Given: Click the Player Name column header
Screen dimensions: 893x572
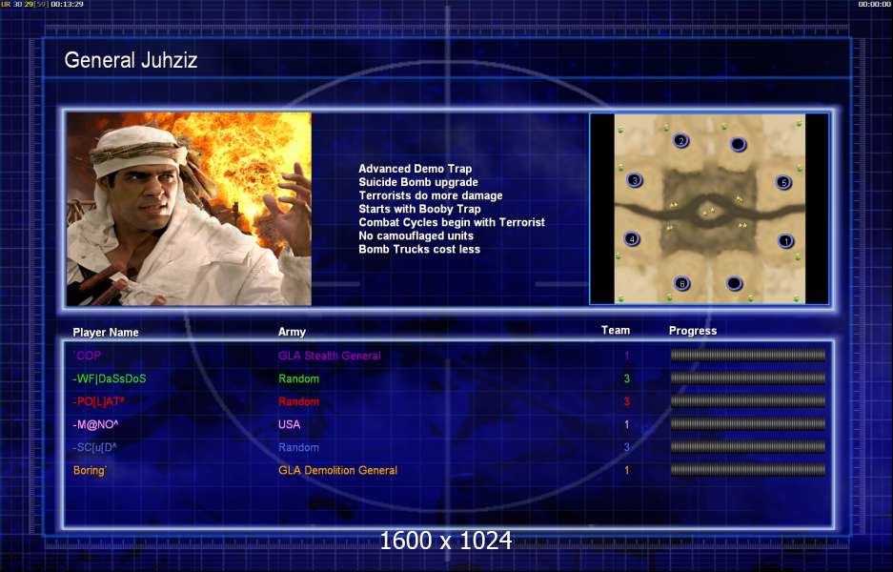Looking at the screenshot, I should 106,332.
